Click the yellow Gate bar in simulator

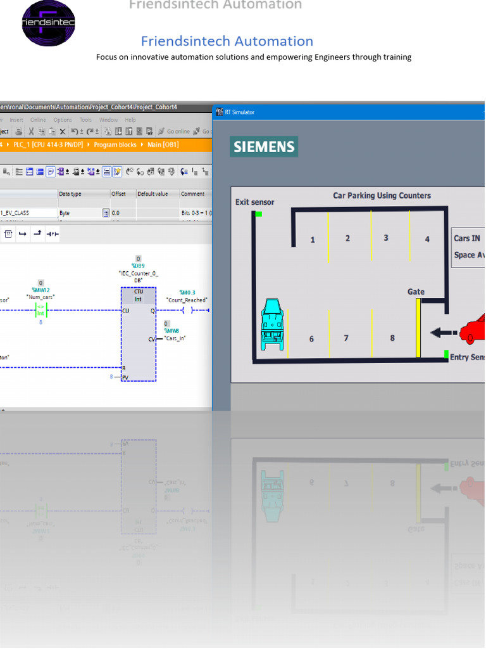pyautogui.click(x=418, y=327)
